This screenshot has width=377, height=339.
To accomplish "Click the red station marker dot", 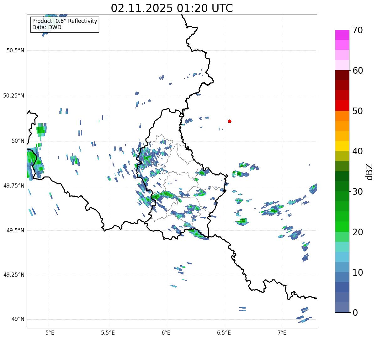I will pos(230,121).
